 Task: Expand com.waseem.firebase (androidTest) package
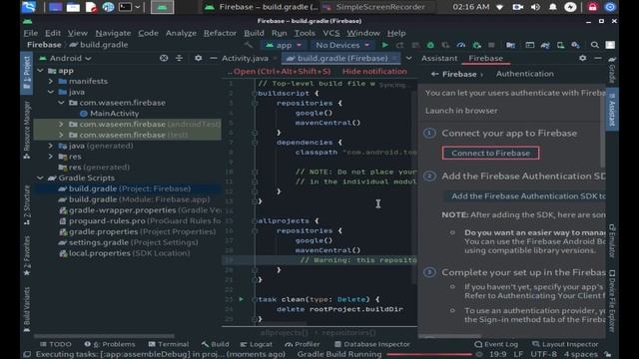[x=62, y=124]
